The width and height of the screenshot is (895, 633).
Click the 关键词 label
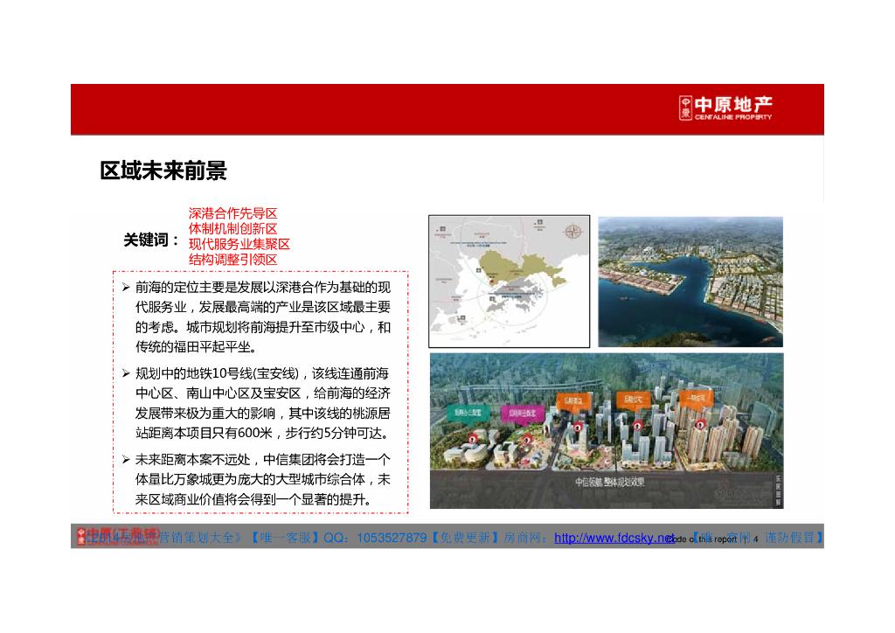(151, 240)
